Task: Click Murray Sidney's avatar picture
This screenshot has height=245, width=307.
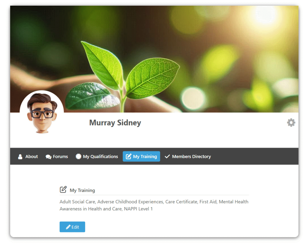Action: (42, 112)
